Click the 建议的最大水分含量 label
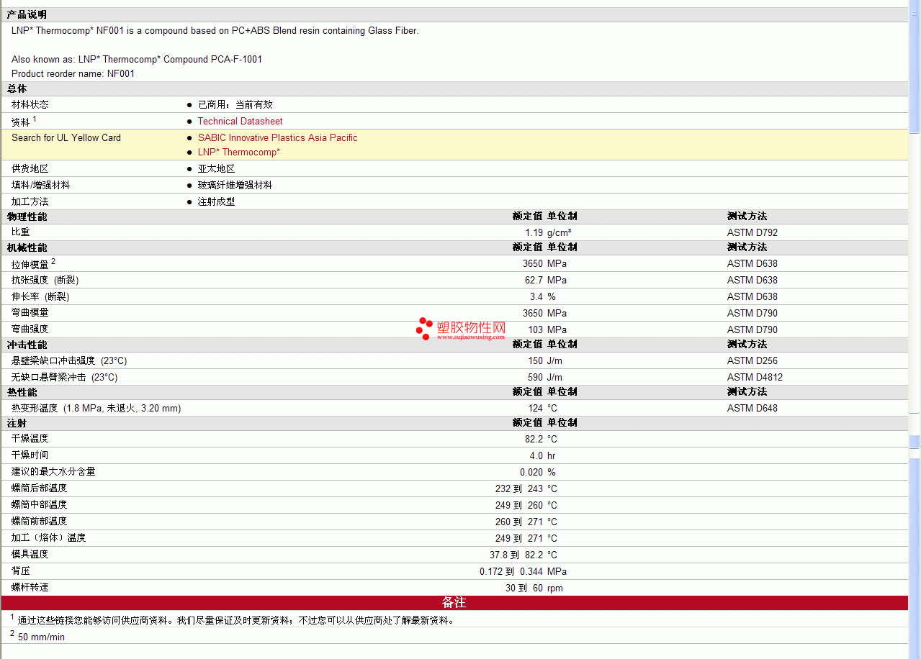This screenshot has width=921, height=659. [x=53, y=472]
